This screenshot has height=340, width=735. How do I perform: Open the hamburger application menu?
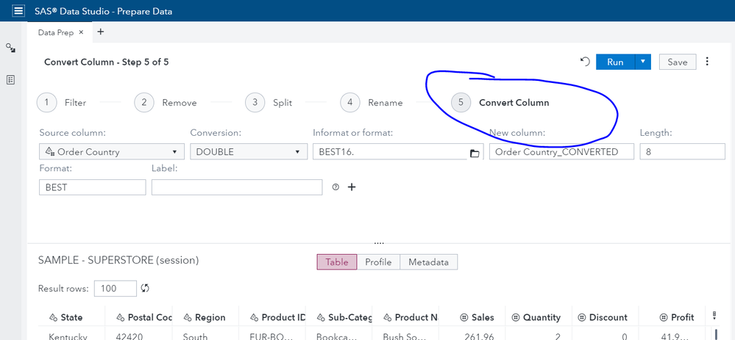coord(18,11)
